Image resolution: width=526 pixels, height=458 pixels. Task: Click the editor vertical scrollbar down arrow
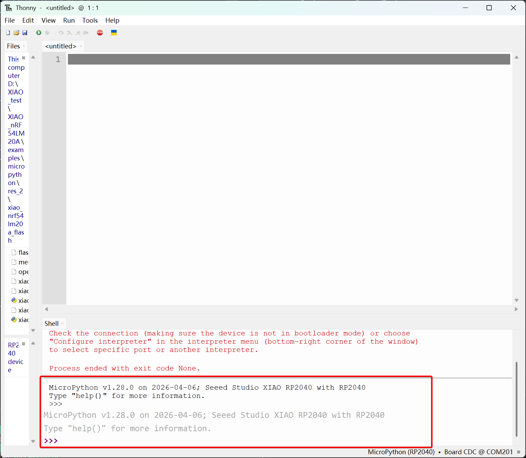coord(516,300)
